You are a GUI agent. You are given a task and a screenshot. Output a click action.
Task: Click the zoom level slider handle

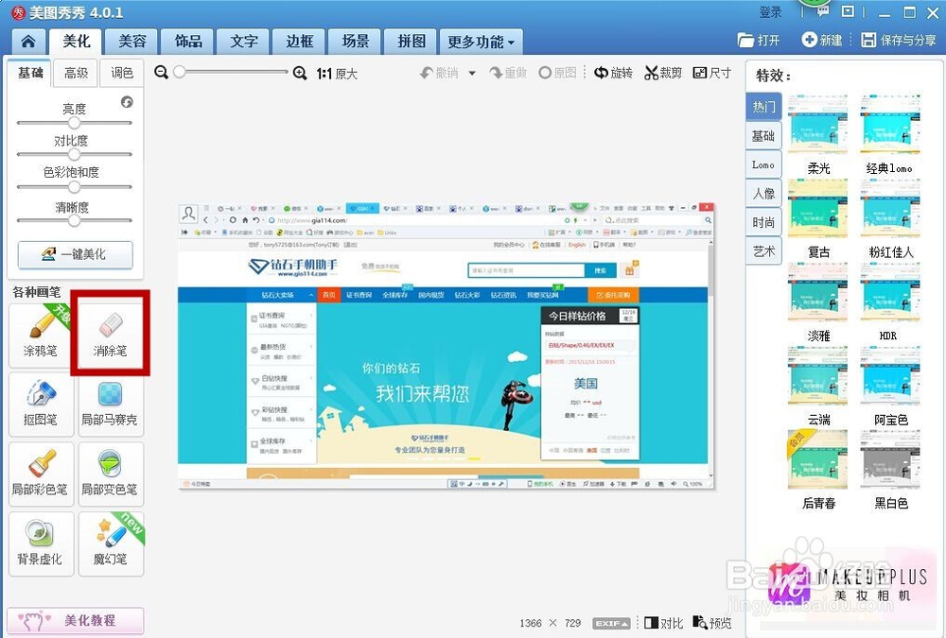pos(179,72)
